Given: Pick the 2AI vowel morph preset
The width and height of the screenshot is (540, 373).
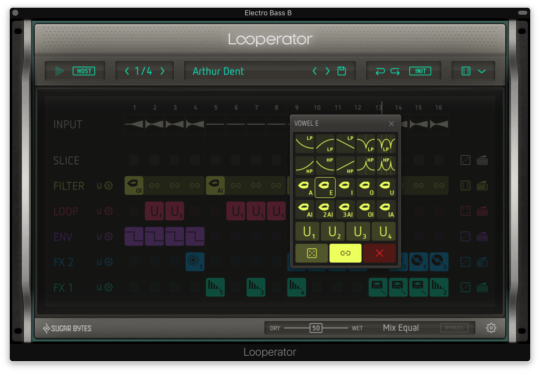Looking at the screenshot, I should (325, 209).
